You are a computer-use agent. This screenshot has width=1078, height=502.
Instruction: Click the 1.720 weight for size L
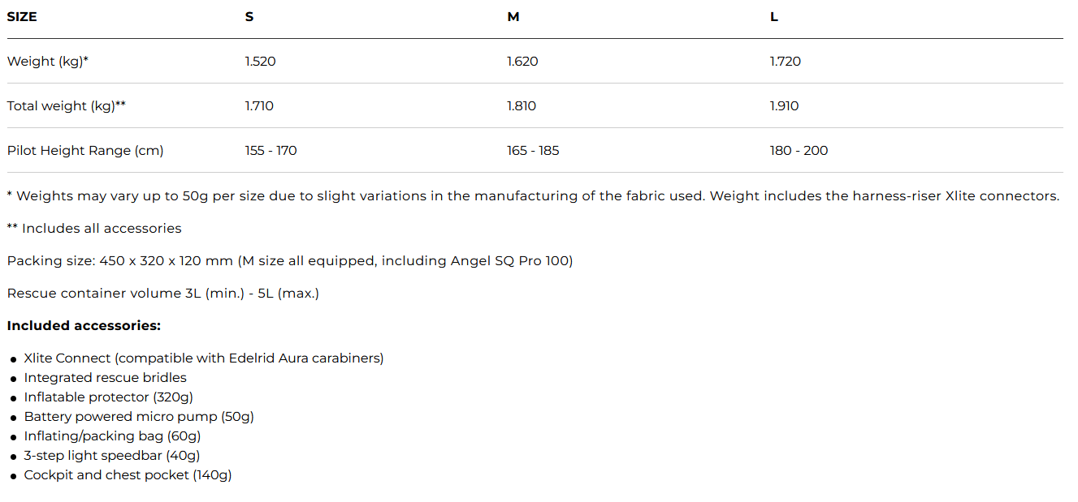(x=786, y=61)
